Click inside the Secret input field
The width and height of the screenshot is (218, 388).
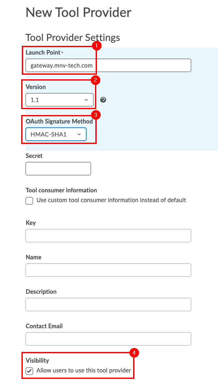58,169
